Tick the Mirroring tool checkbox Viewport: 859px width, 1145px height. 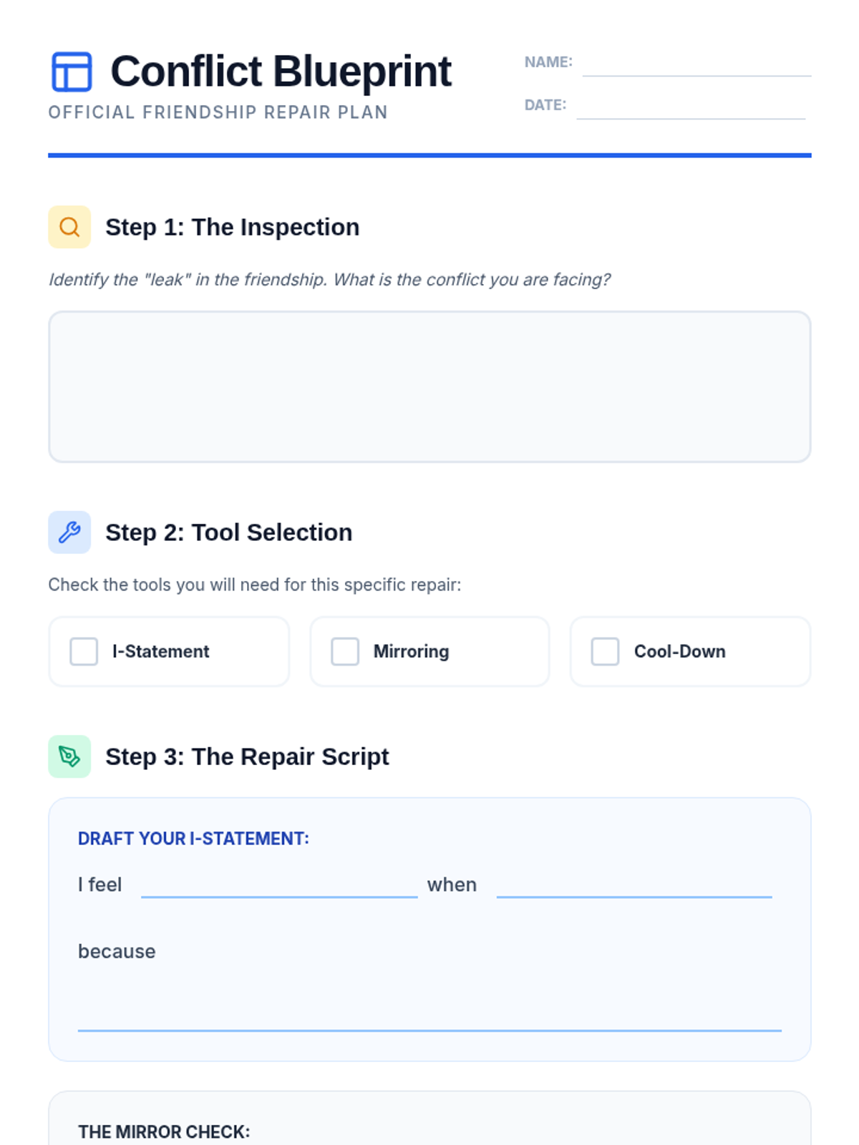(345, 652)
